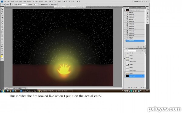182x113 pixels.
Task: Select the Pen tool
Action: [2, 38]
